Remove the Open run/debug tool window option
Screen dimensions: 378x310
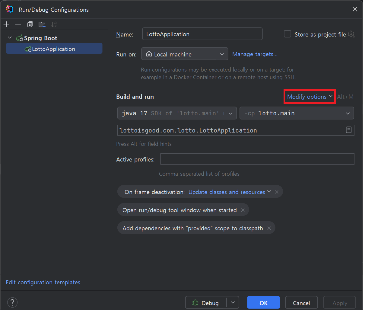tap(243, 210)
